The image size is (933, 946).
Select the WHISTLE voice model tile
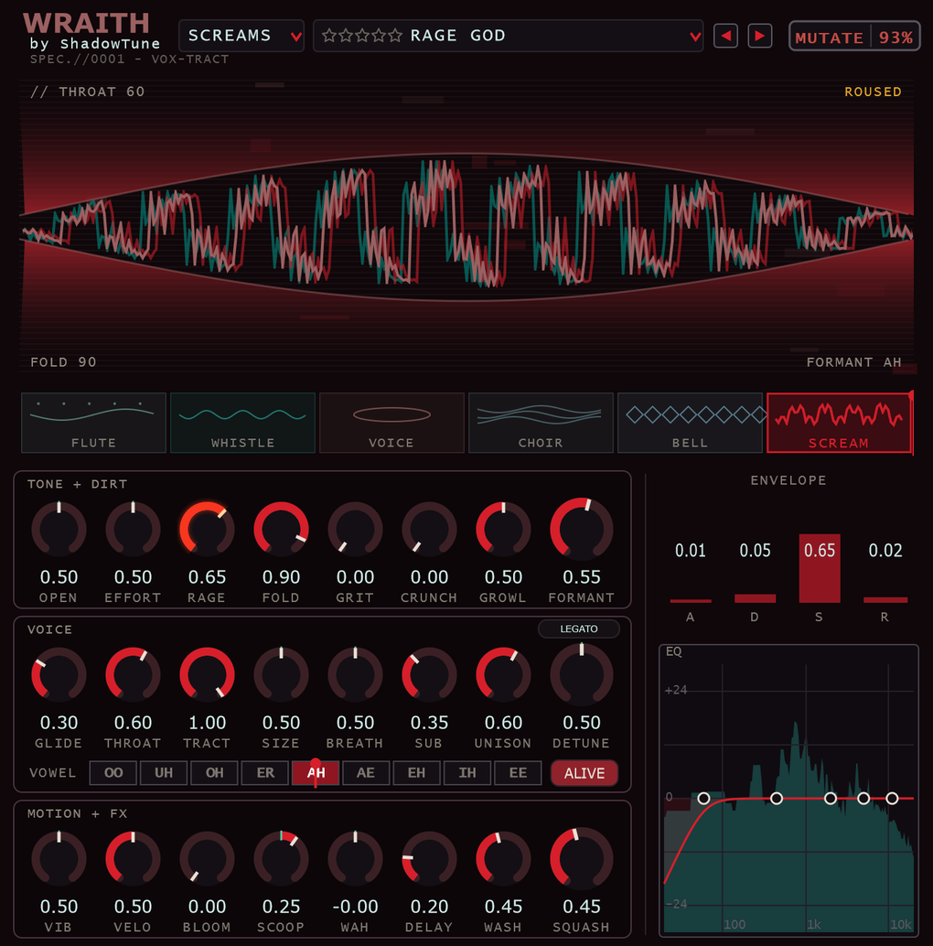[x=242, y=423]
